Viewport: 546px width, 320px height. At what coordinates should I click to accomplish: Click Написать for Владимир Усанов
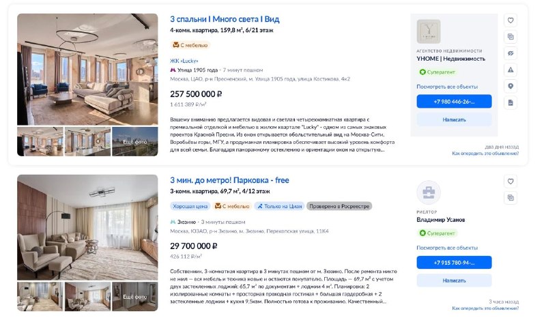click(454, 280)
